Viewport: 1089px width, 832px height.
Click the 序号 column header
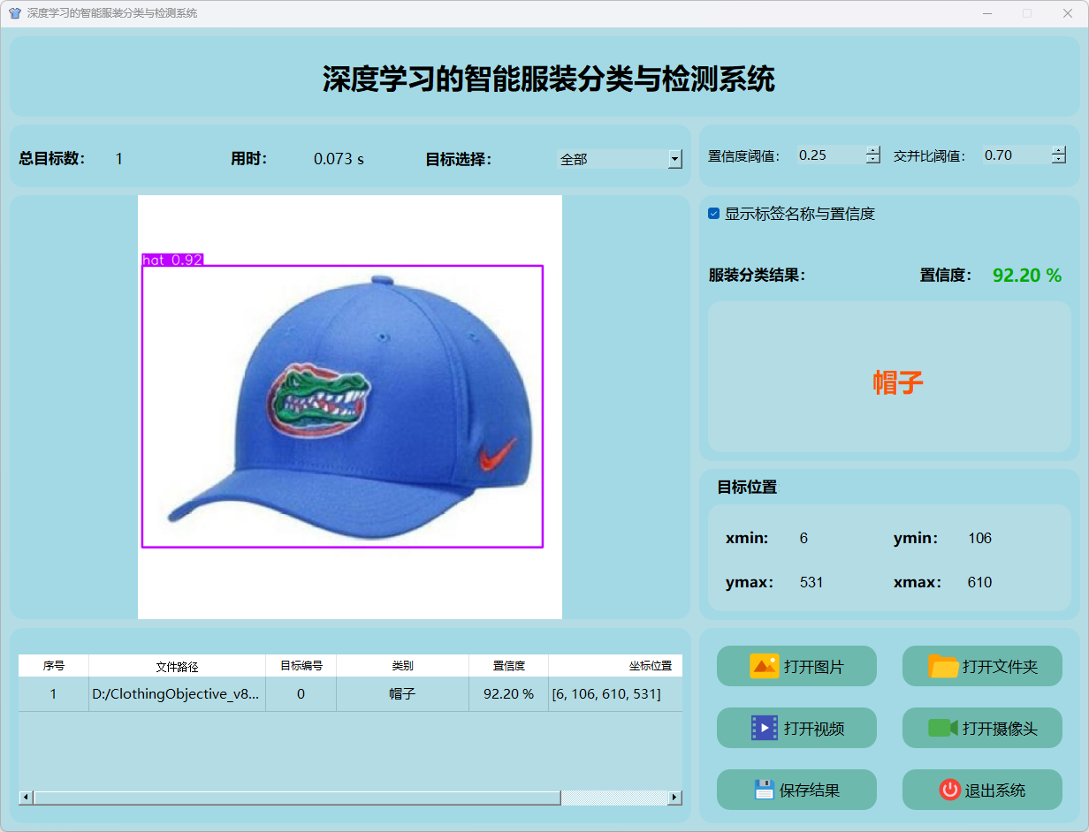coord(54,666)
